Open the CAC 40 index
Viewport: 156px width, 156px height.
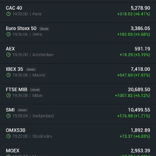78,12
